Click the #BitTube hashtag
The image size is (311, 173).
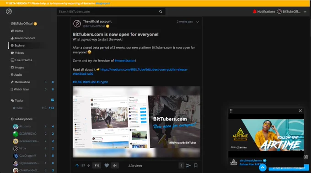(89, 82)
